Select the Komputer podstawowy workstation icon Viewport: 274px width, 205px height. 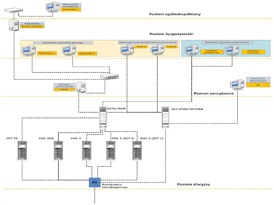[x=192, y=51]
